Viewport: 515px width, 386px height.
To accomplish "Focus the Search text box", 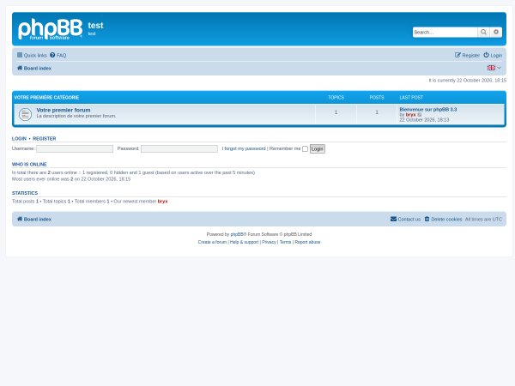I will (445, 33).
